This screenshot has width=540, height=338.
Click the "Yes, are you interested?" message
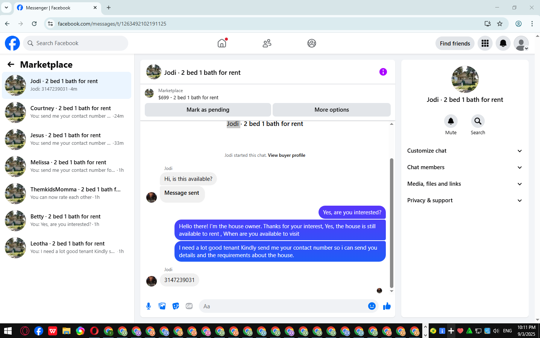[x=352, y=212]
